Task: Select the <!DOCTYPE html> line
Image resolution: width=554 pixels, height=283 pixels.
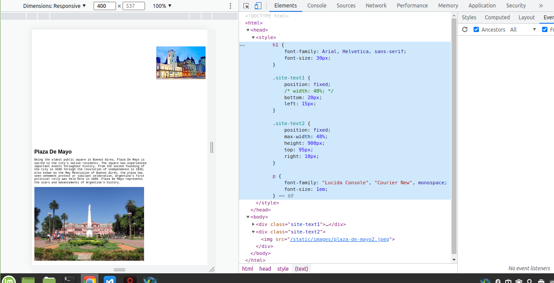Action: click(267, 16)
